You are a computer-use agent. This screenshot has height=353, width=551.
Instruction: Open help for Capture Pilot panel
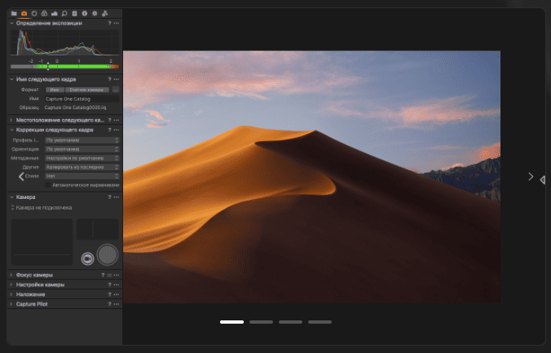(x=109, y=304)
